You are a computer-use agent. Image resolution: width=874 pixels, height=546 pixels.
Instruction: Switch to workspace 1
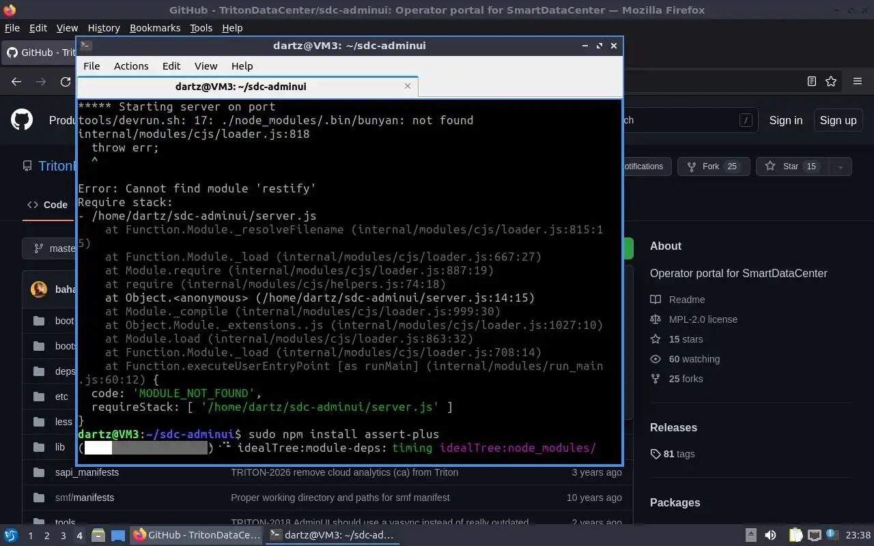(30, 536)
